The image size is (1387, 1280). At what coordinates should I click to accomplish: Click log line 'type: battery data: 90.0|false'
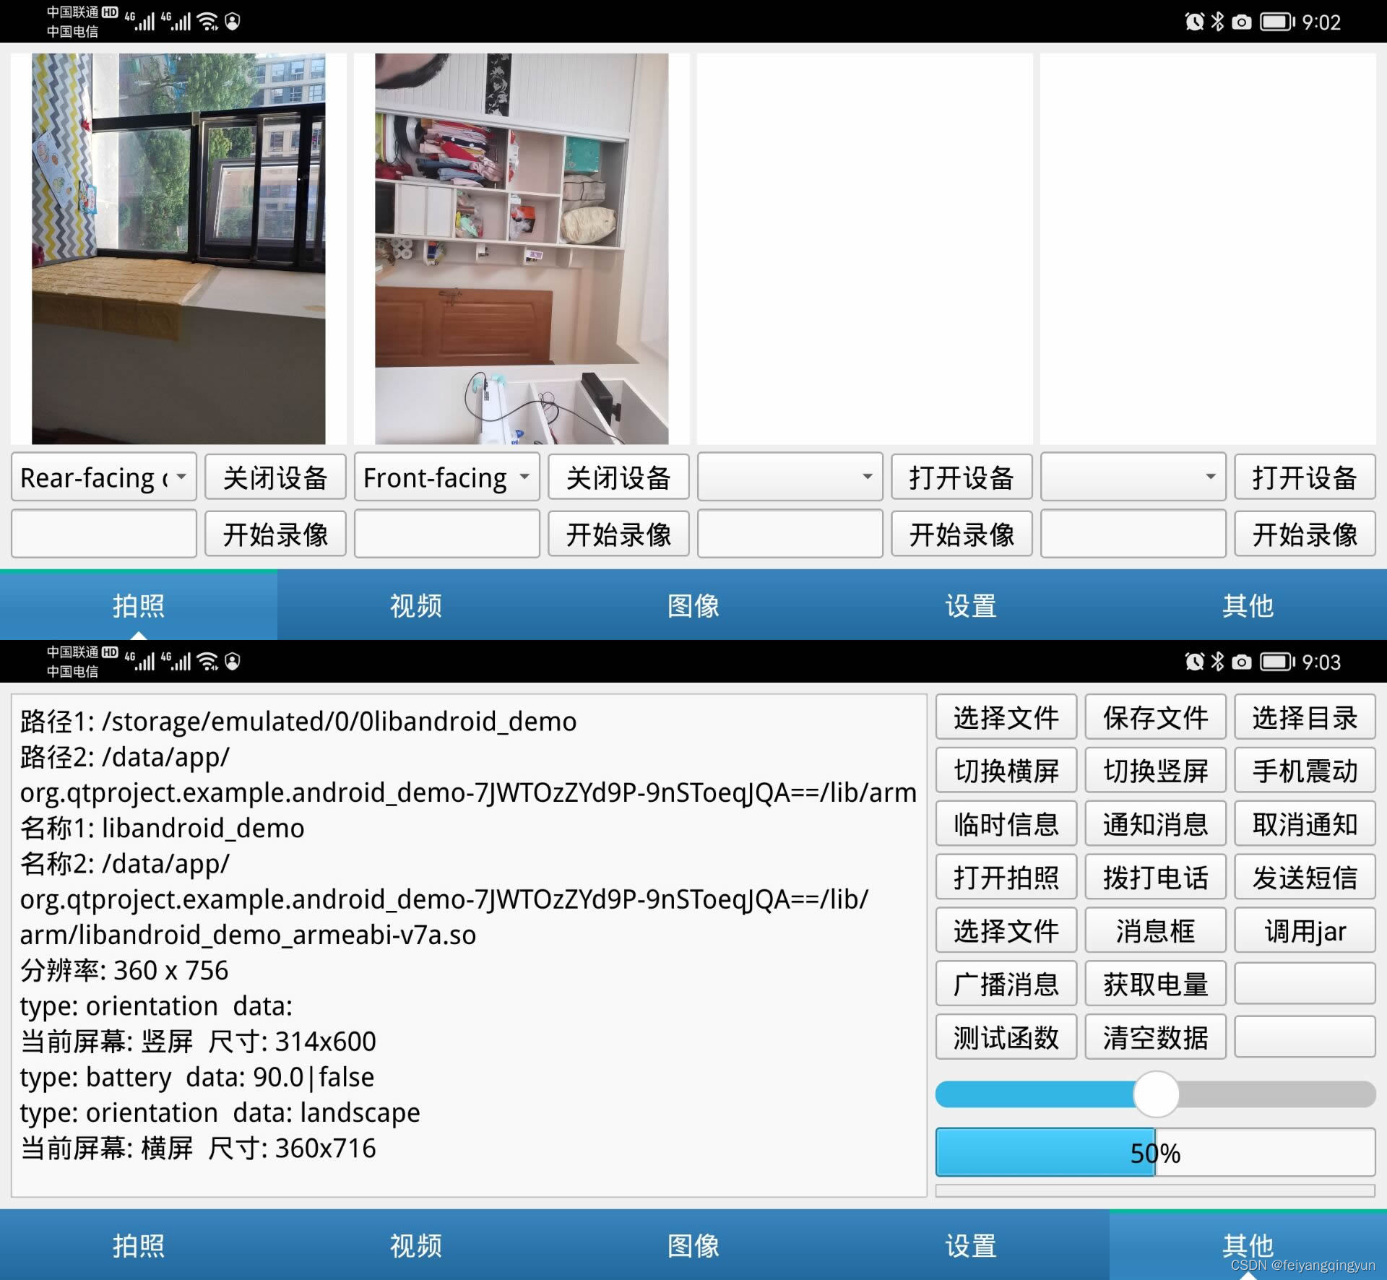click(197, 1077)
